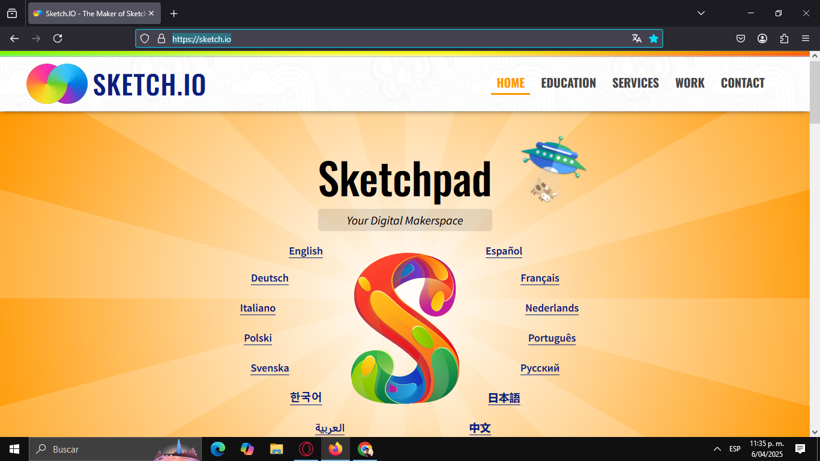Open the taskbar clock and date
The width and height of the screenshot is (820, 461).
click(767, 449)
